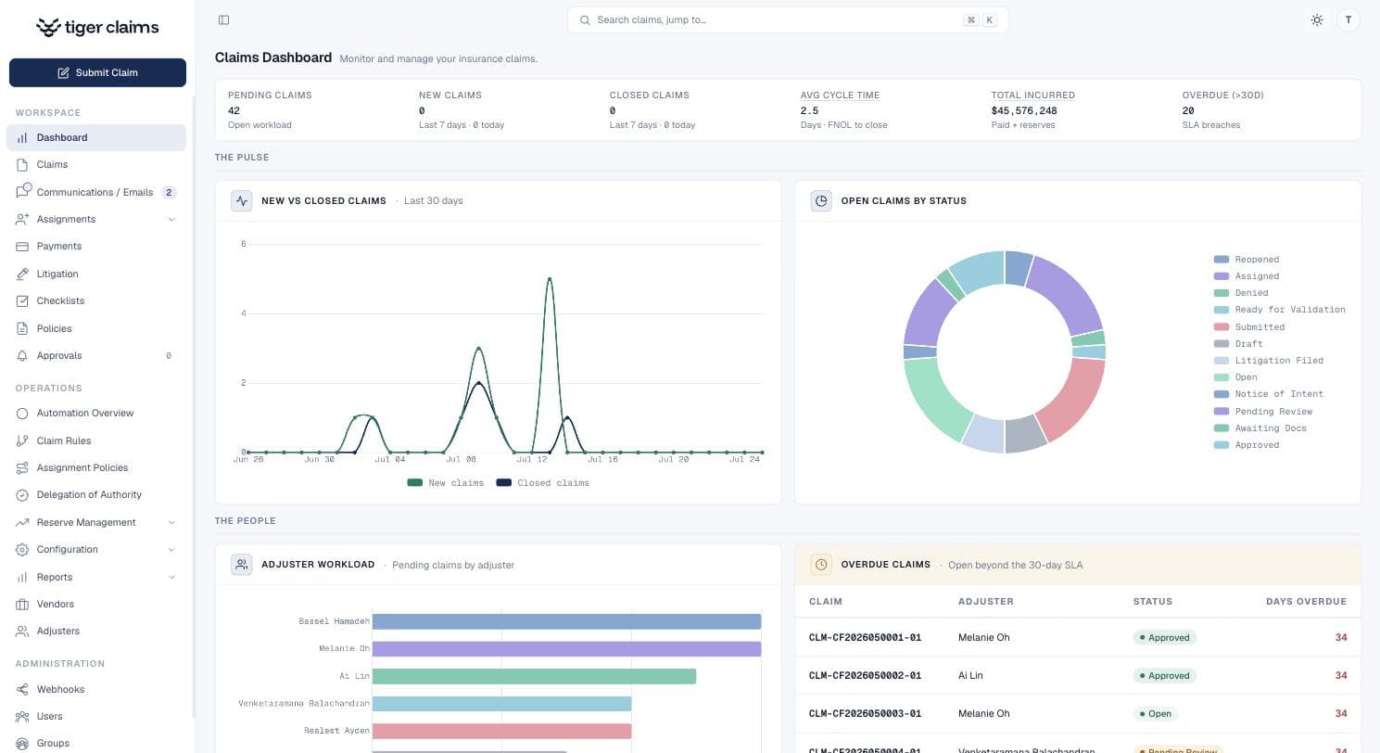Open Communications / Emails menu item
1380x753 pixels.
96,192
